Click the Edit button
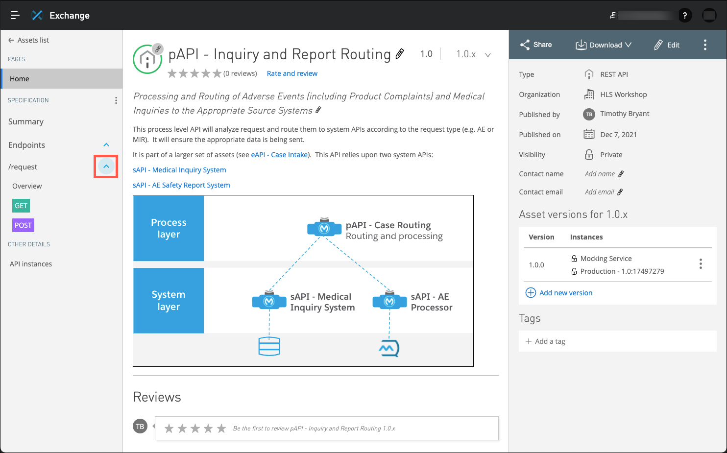 667,45
